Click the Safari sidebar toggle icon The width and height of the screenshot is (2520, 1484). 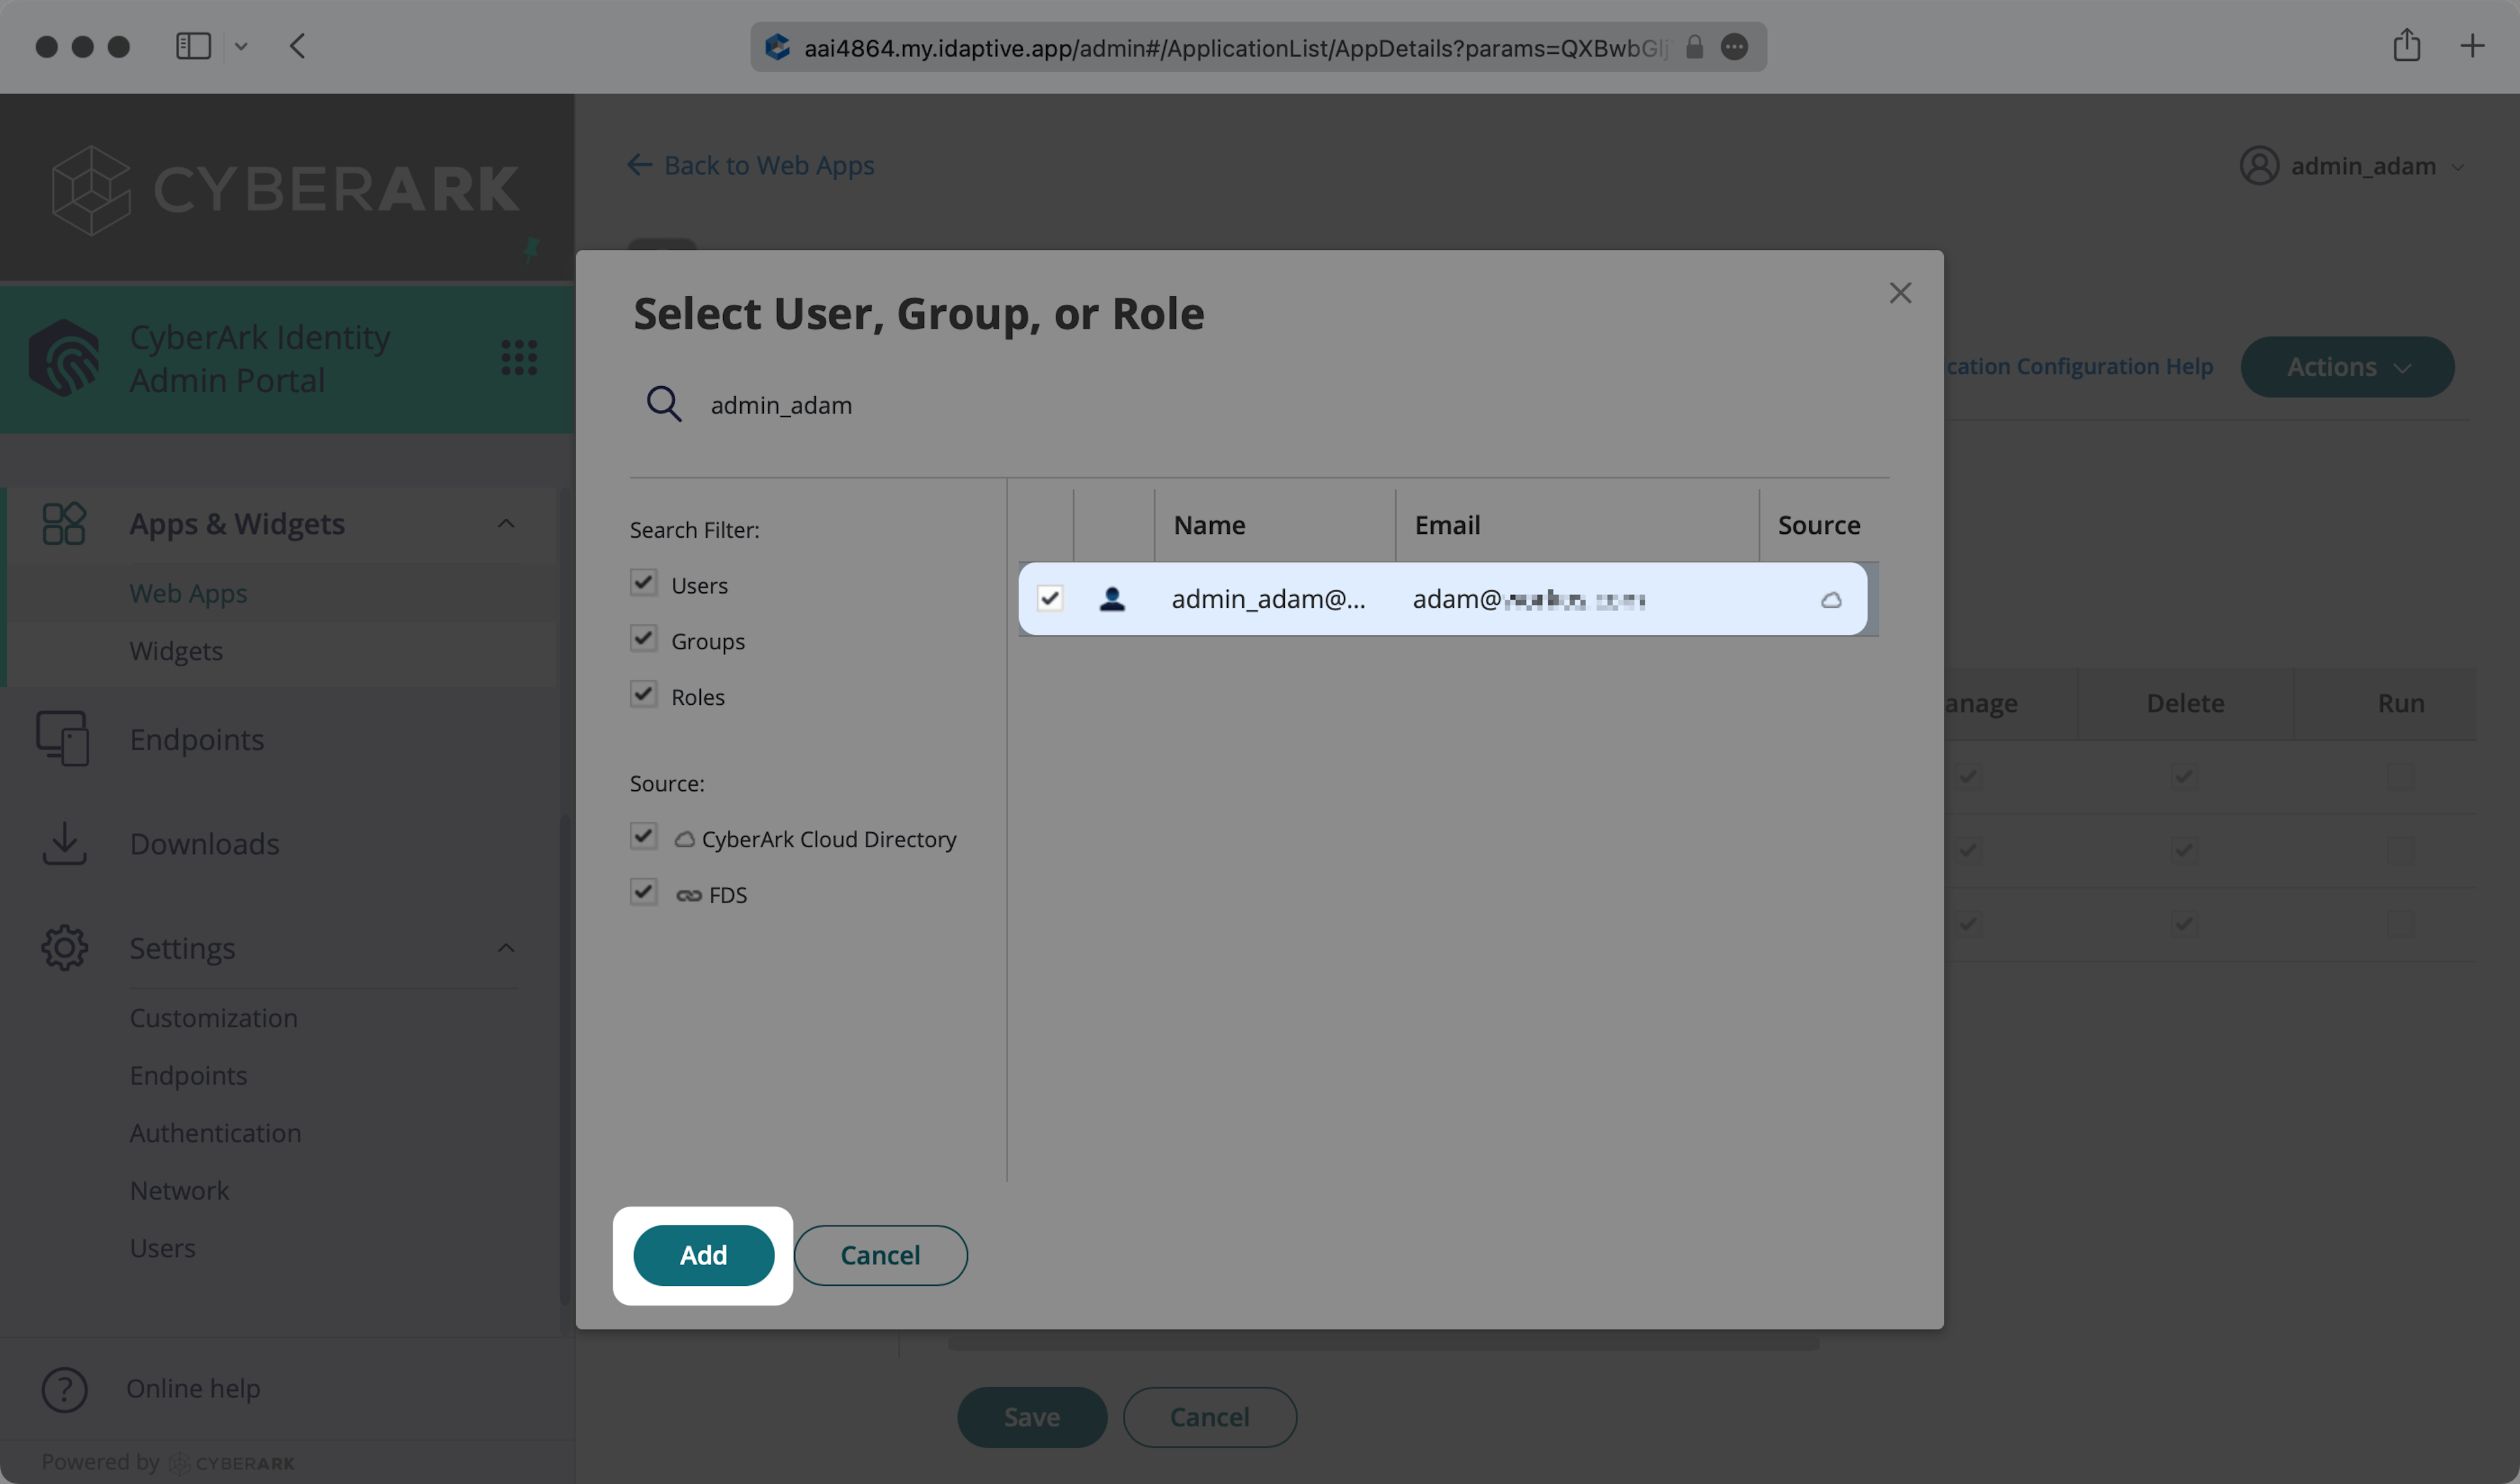[x=193, y=46]
